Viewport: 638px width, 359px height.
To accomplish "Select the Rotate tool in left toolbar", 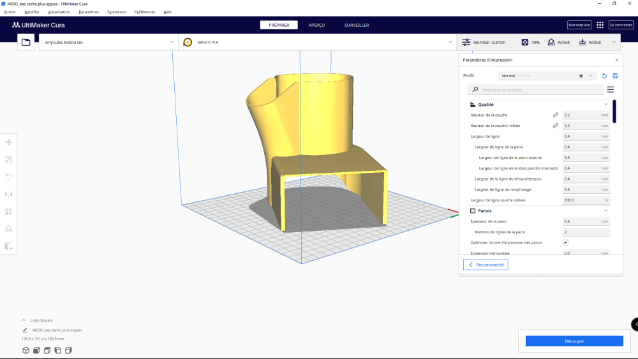I will click(x=8, y=177).
